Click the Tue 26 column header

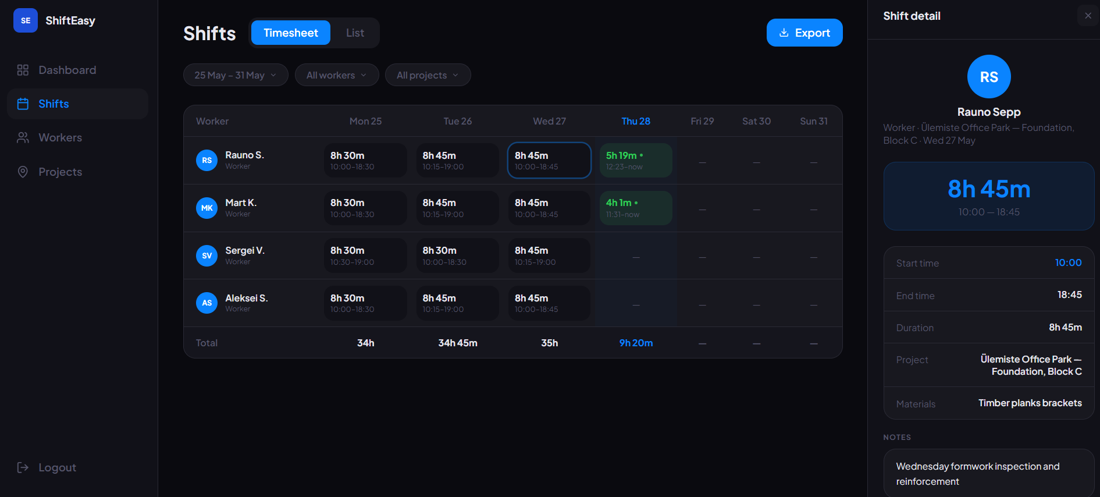coord(457,121)
